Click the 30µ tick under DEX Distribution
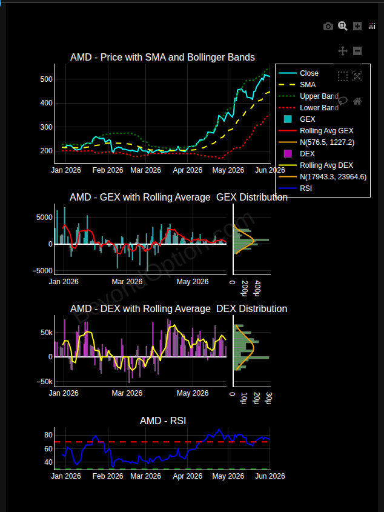Image resolution: width=384 pixels, height=512 pixels. pos(270,397)
